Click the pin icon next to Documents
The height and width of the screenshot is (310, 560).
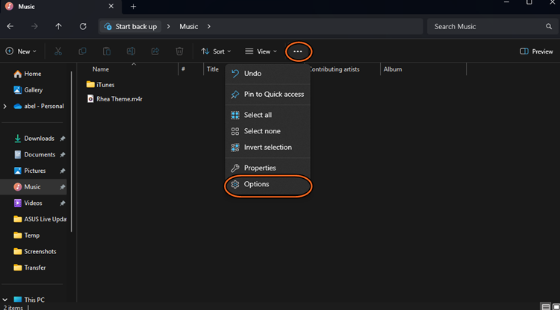[x=63, y=155]
